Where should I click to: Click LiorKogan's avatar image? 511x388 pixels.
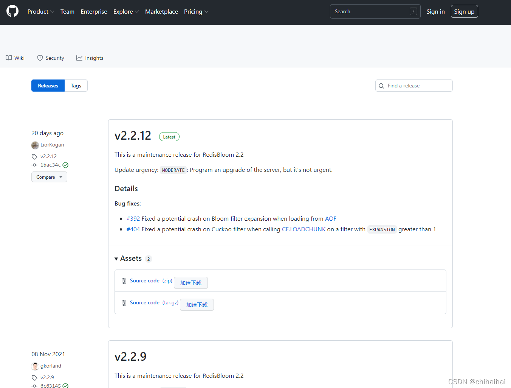pyautogui.click(x=35, y=145)
